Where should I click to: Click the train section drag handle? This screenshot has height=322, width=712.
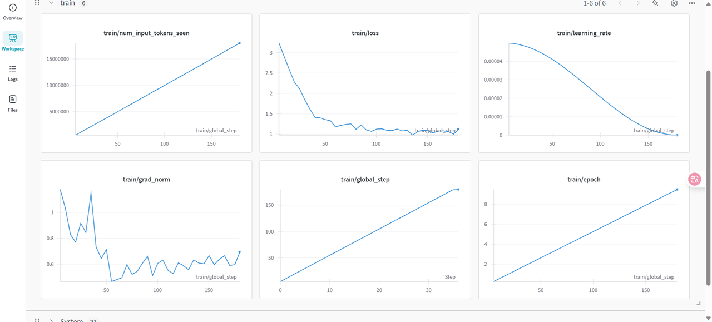click(x=37, y=3)
